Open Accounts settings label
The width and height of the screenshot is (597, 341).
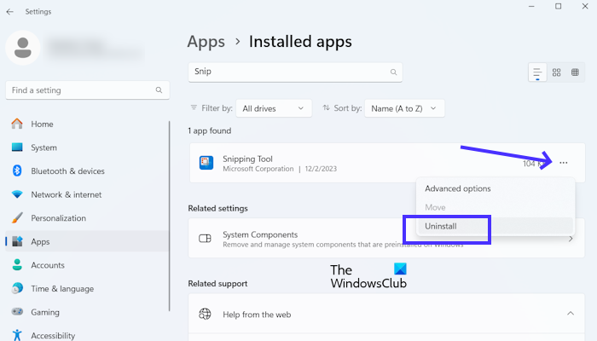point(48,265)
